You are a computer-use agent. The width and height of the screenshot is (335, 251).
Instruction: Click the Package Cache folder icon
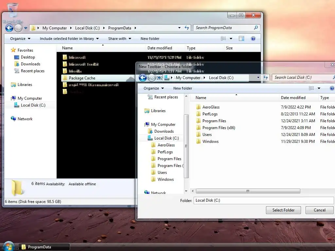coord(65,78)
